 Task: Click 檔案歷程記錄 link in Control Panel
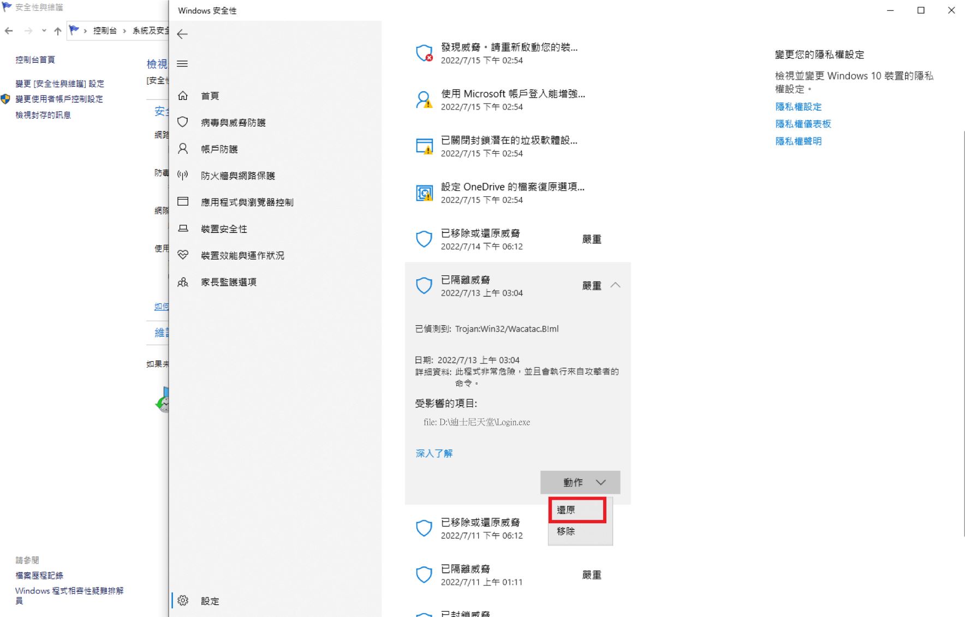click(x=39, y=575)
